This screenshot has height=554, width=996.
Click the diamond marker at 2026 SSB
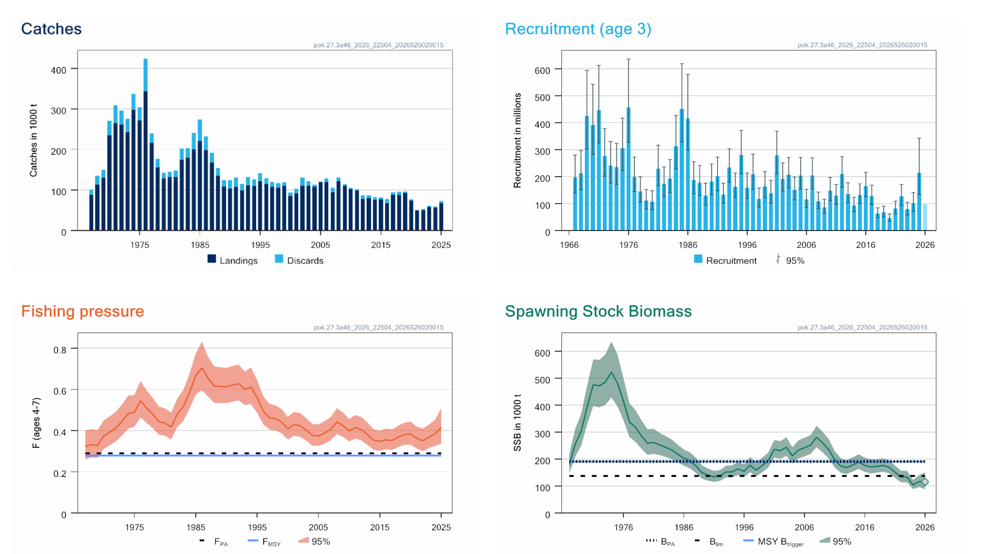925,481
